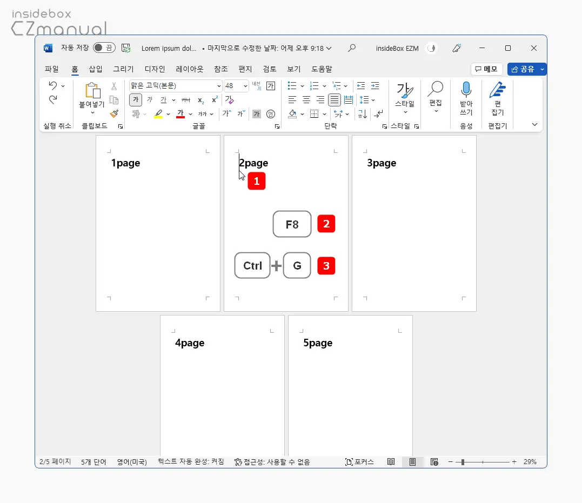Click the phonetic guide icon
The image size is (582, 503).
pos(257,86)
